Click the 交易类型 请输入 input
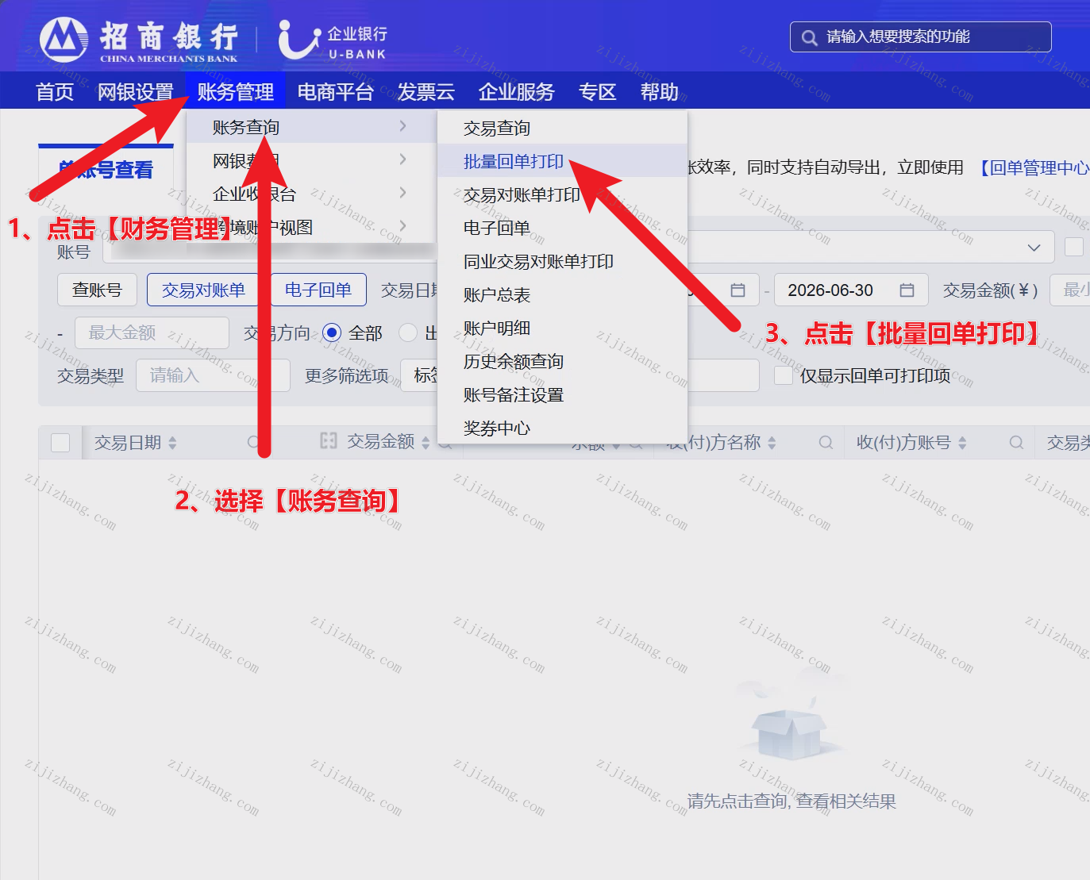This screenshot has height=880, width=1090. coord(213,375)
